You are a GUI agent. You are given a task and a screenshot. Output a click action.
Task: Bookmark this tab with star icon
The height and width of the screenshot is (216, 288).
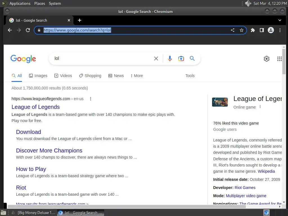point(241,30)
